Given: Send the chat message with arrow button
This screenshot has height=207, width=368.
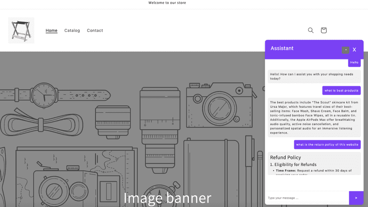Looking at the screenshot, I should click(356, 198).
